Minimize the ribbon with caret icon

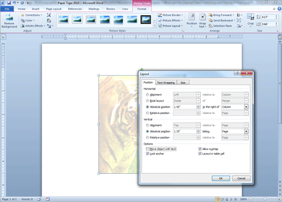coord(274,9)
